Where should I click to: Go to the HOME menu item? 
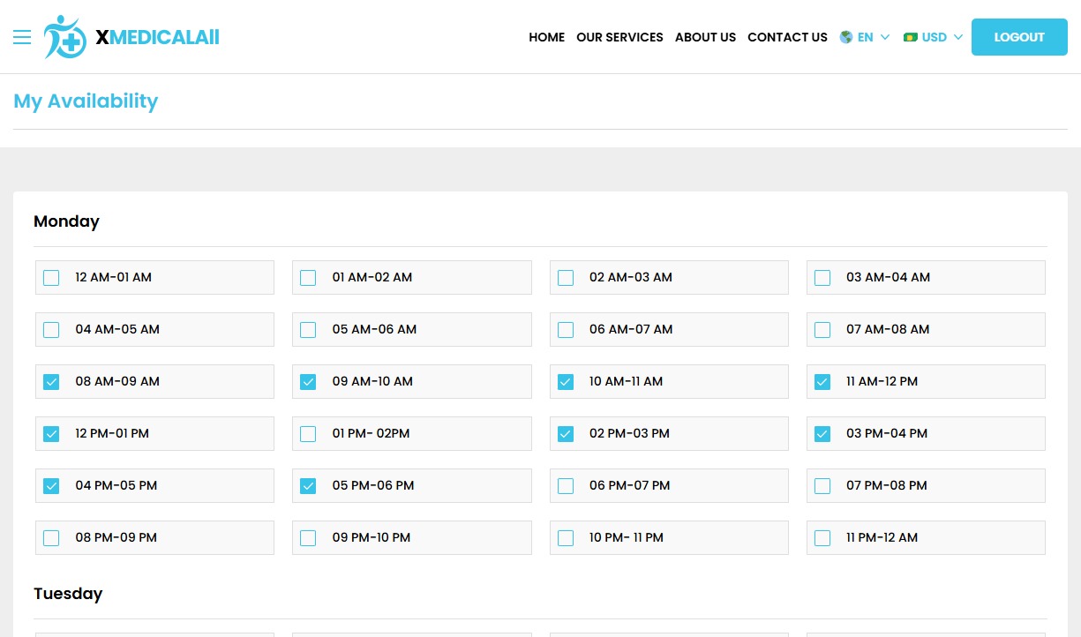pyautogui.click(x=546, y=37)
